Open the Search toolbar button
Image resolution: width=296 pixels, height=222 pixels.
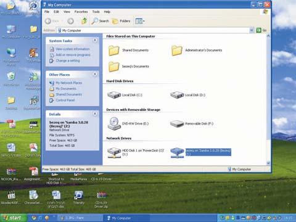100,21
